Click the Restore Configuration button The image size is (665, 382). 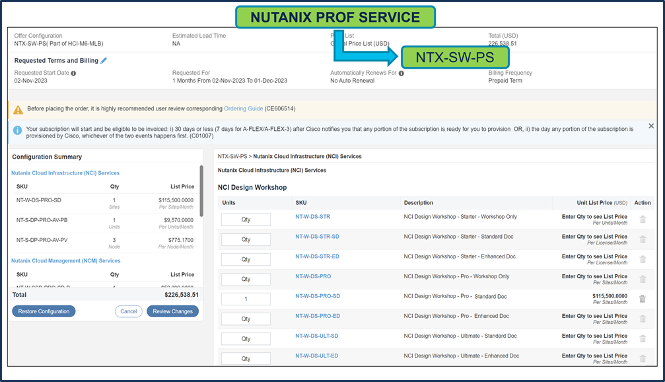click(x=44, y=311)
